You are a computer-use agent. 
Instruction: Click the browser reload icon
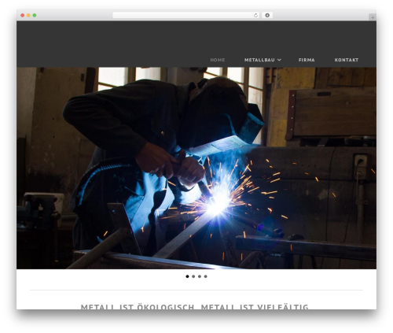(x=255, y=15)
